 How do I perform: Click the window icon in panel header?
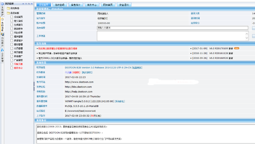coord(26,4)
